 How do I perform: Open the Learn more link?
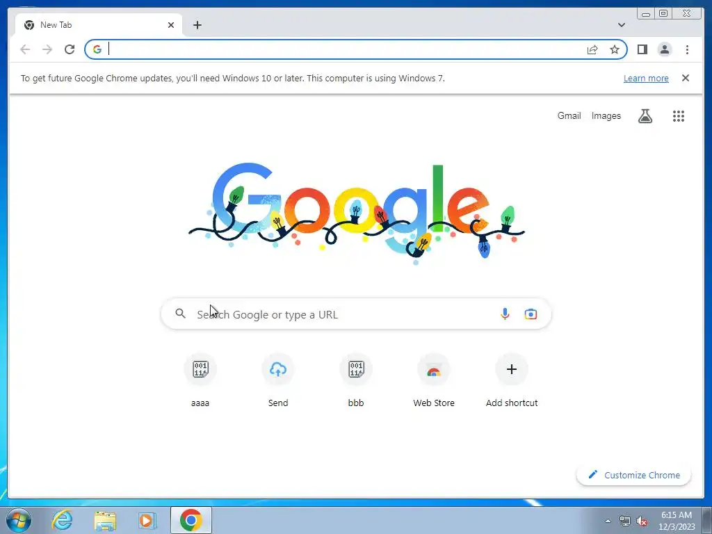646,78
